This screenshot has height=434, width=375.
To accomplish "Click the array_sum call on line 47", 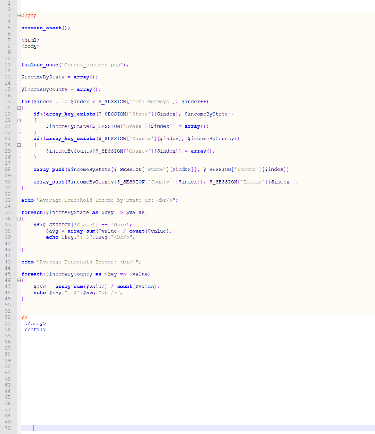I will click(x=68, y=286).
